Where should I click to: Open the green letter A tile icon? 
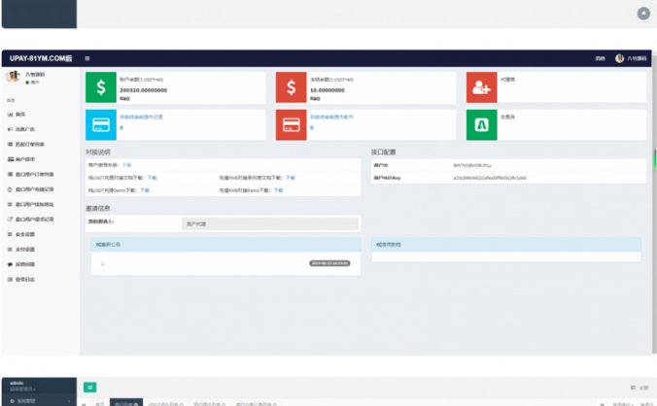point(481,123)
